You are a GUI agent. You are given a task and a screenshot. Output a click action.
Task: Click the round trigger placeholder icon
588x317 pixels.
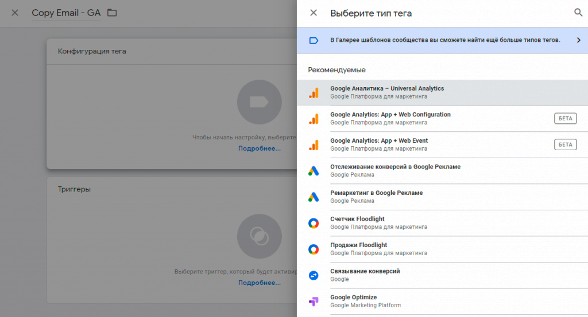pos(259,236)
